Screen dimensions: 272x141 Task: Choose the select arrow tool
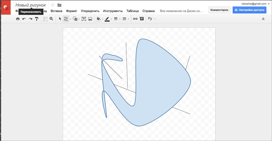tap(60, 19)
